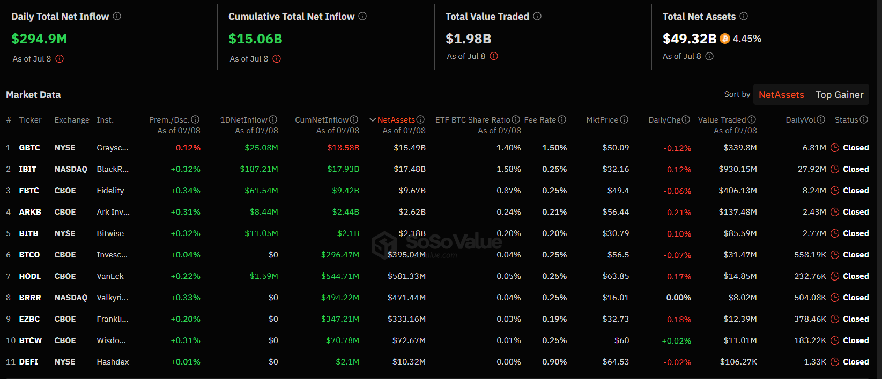
Task: Sort by NetAssets tab
Action: (781, 95)
